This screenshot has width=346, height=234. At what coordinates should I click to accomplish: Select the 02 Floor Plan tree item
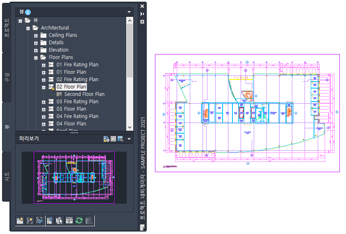tap(71, 87)
